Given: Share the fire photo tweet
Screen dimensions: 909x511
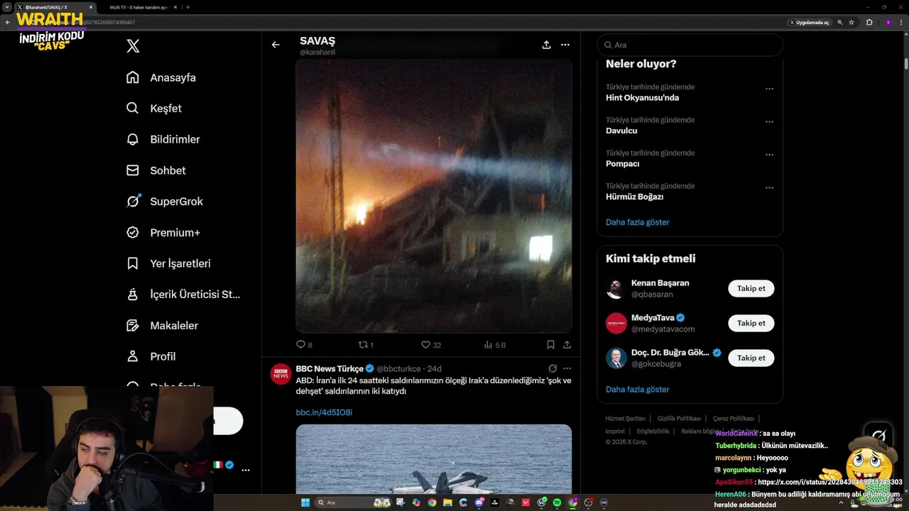Looking at the screenshot, I should pyautogui.click(x=567, y=345).
